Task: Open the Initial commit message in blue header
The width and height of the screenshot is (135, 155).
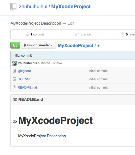Action: click(22, 56)
